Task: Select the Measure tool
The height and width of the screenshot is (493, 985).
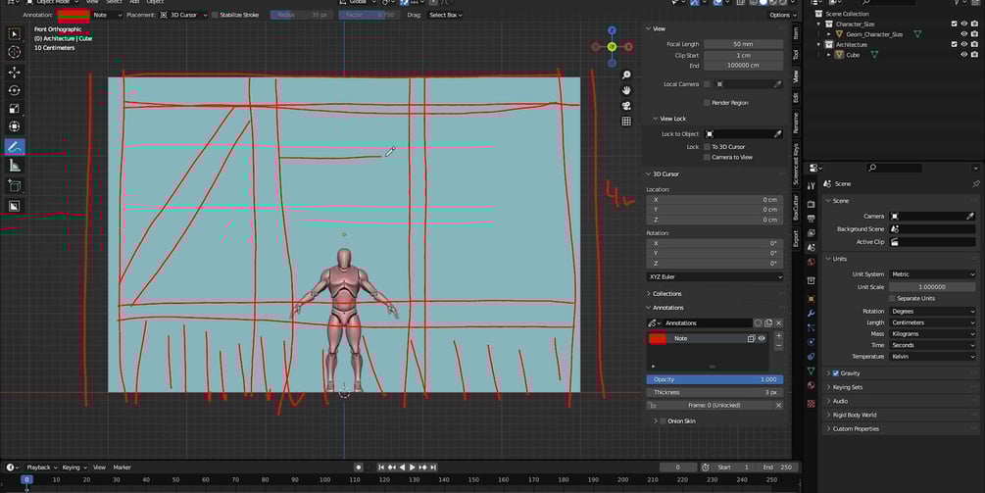Action: (15, 166)
